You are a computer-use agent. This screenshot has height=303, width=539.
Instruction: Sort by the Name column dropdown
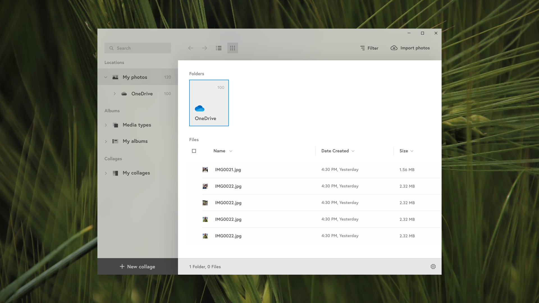231,151
